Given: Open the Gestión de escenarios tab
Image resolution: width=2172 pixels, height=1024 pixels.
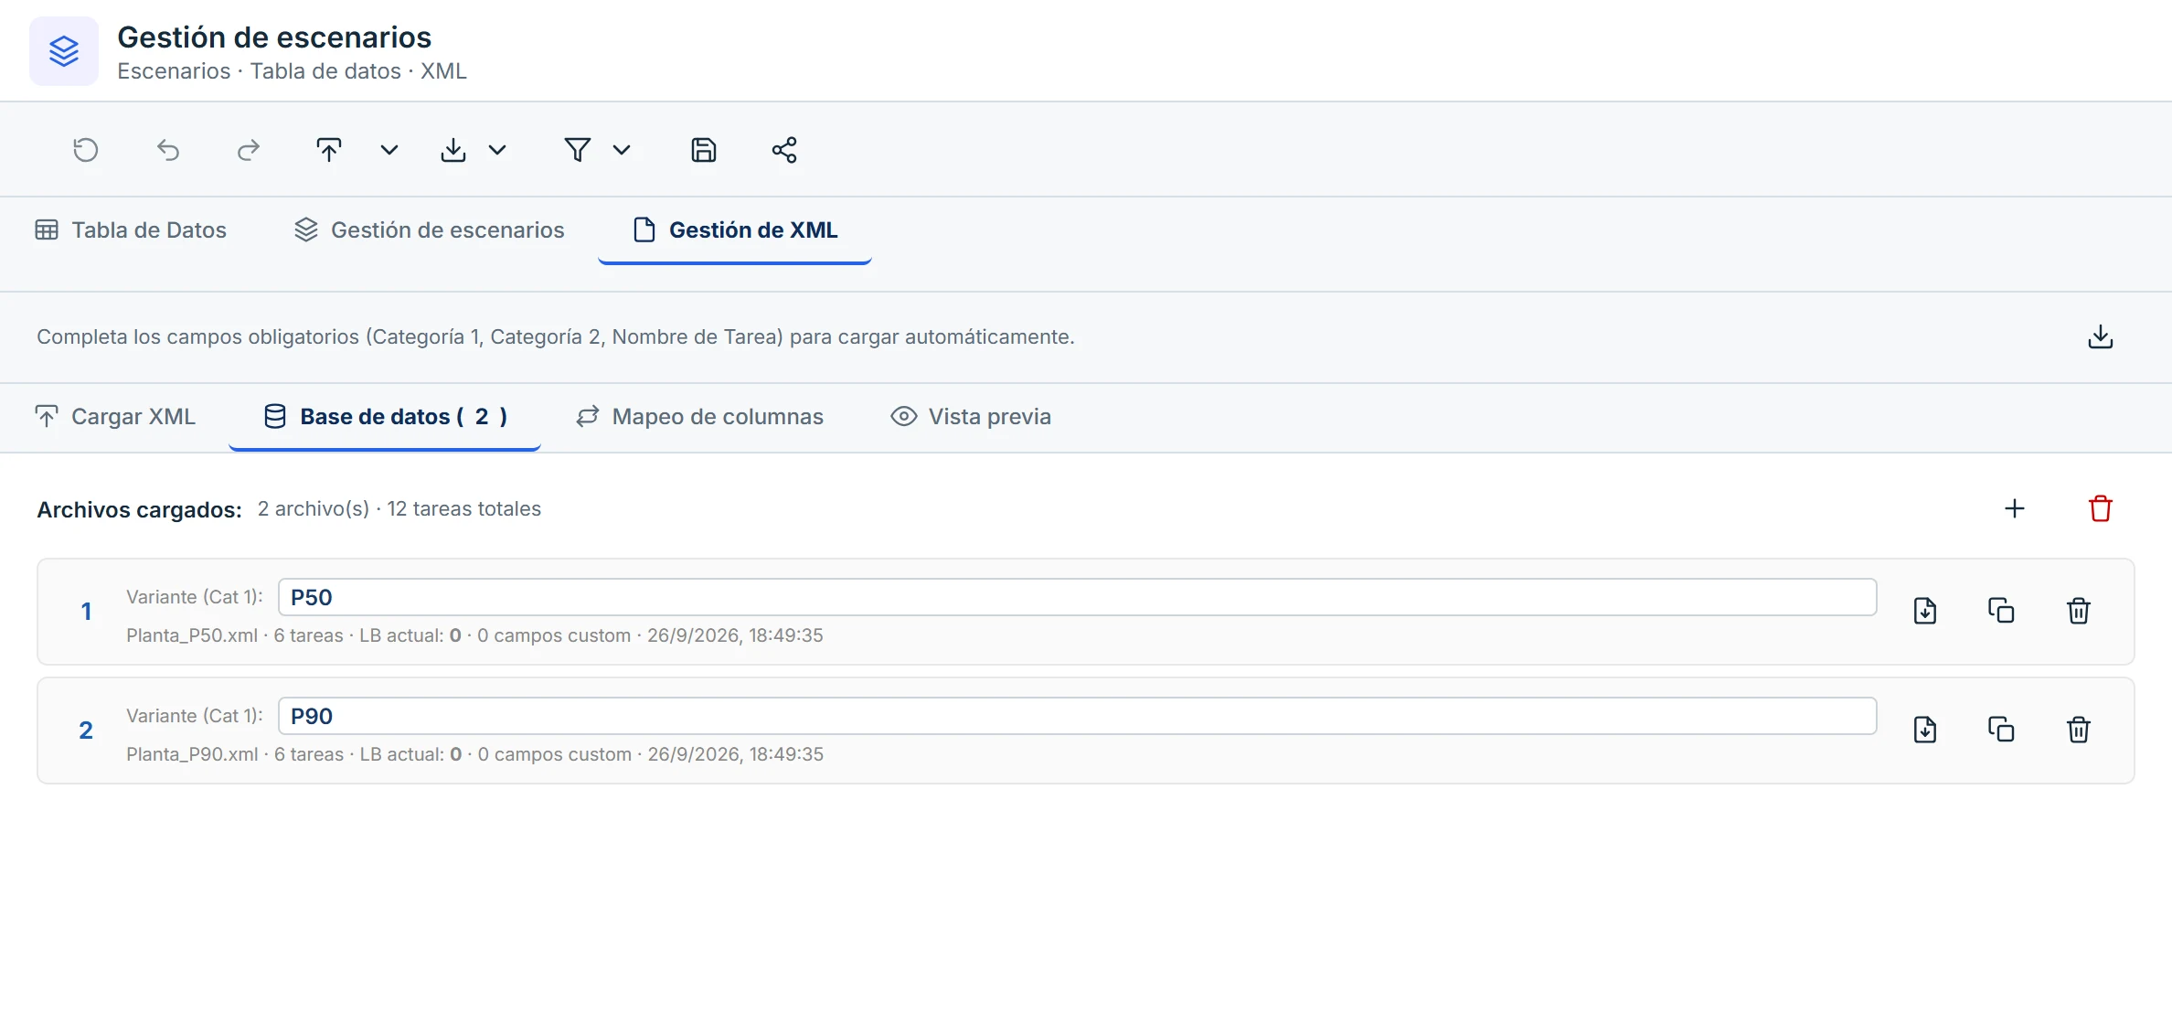Looking at the screenshot, I should (x=430, y=230).
